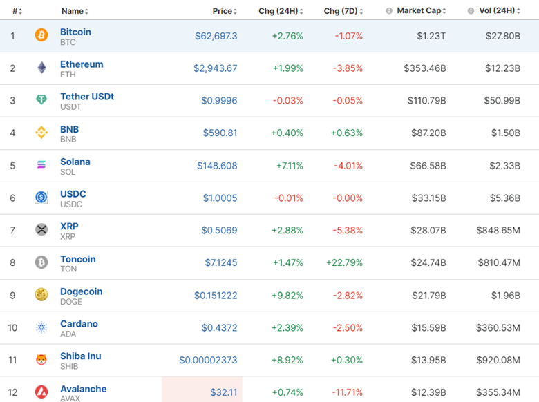Image resolution: width=539 pixels, height=402 pixels.
Task: Click Bitcoin 7D change -1.07%
Action: click(349, 36)
